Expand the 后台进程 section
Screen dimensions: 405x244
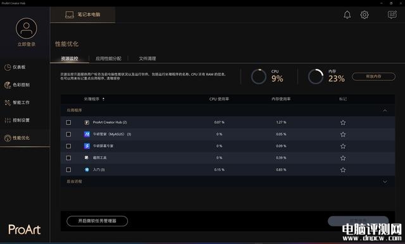pyautogui.click(x=385, y=181)
